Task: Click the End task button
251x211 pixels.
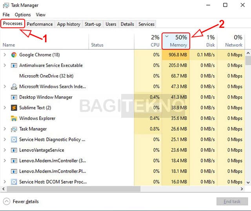Action: pyautogui.click(x=232, y=202)
